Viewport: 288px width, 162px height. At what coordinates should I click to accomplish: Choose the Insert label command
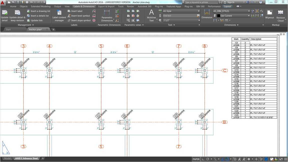[x=75, y=11]
